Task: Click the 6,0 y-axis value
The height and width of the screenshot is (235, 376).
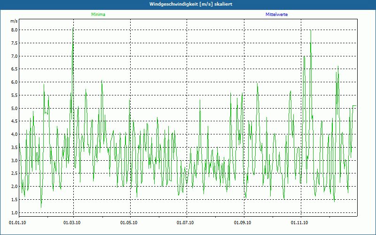Action: point(15,82)
